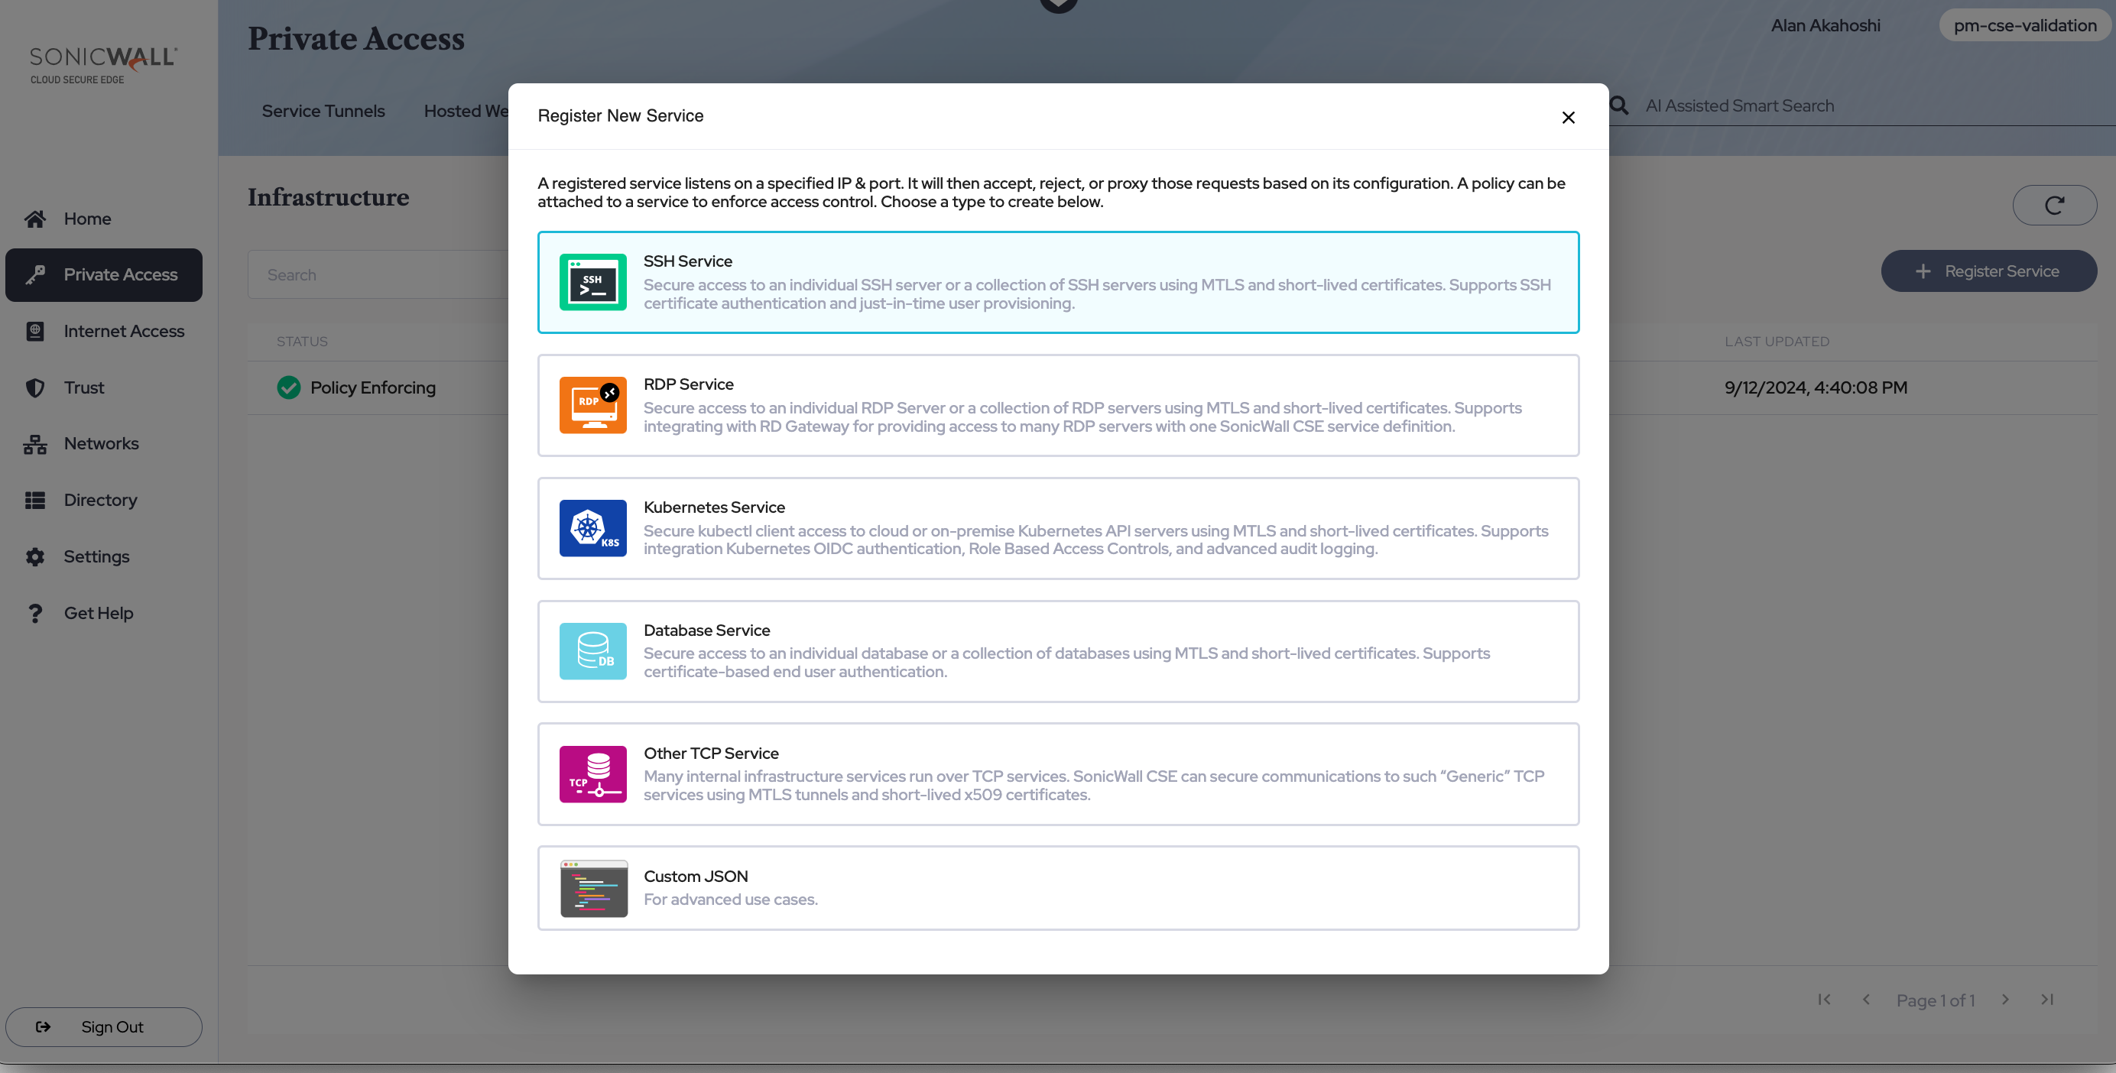
Task: Click the AI search magnifier icon
Action: pos(1618,106)
